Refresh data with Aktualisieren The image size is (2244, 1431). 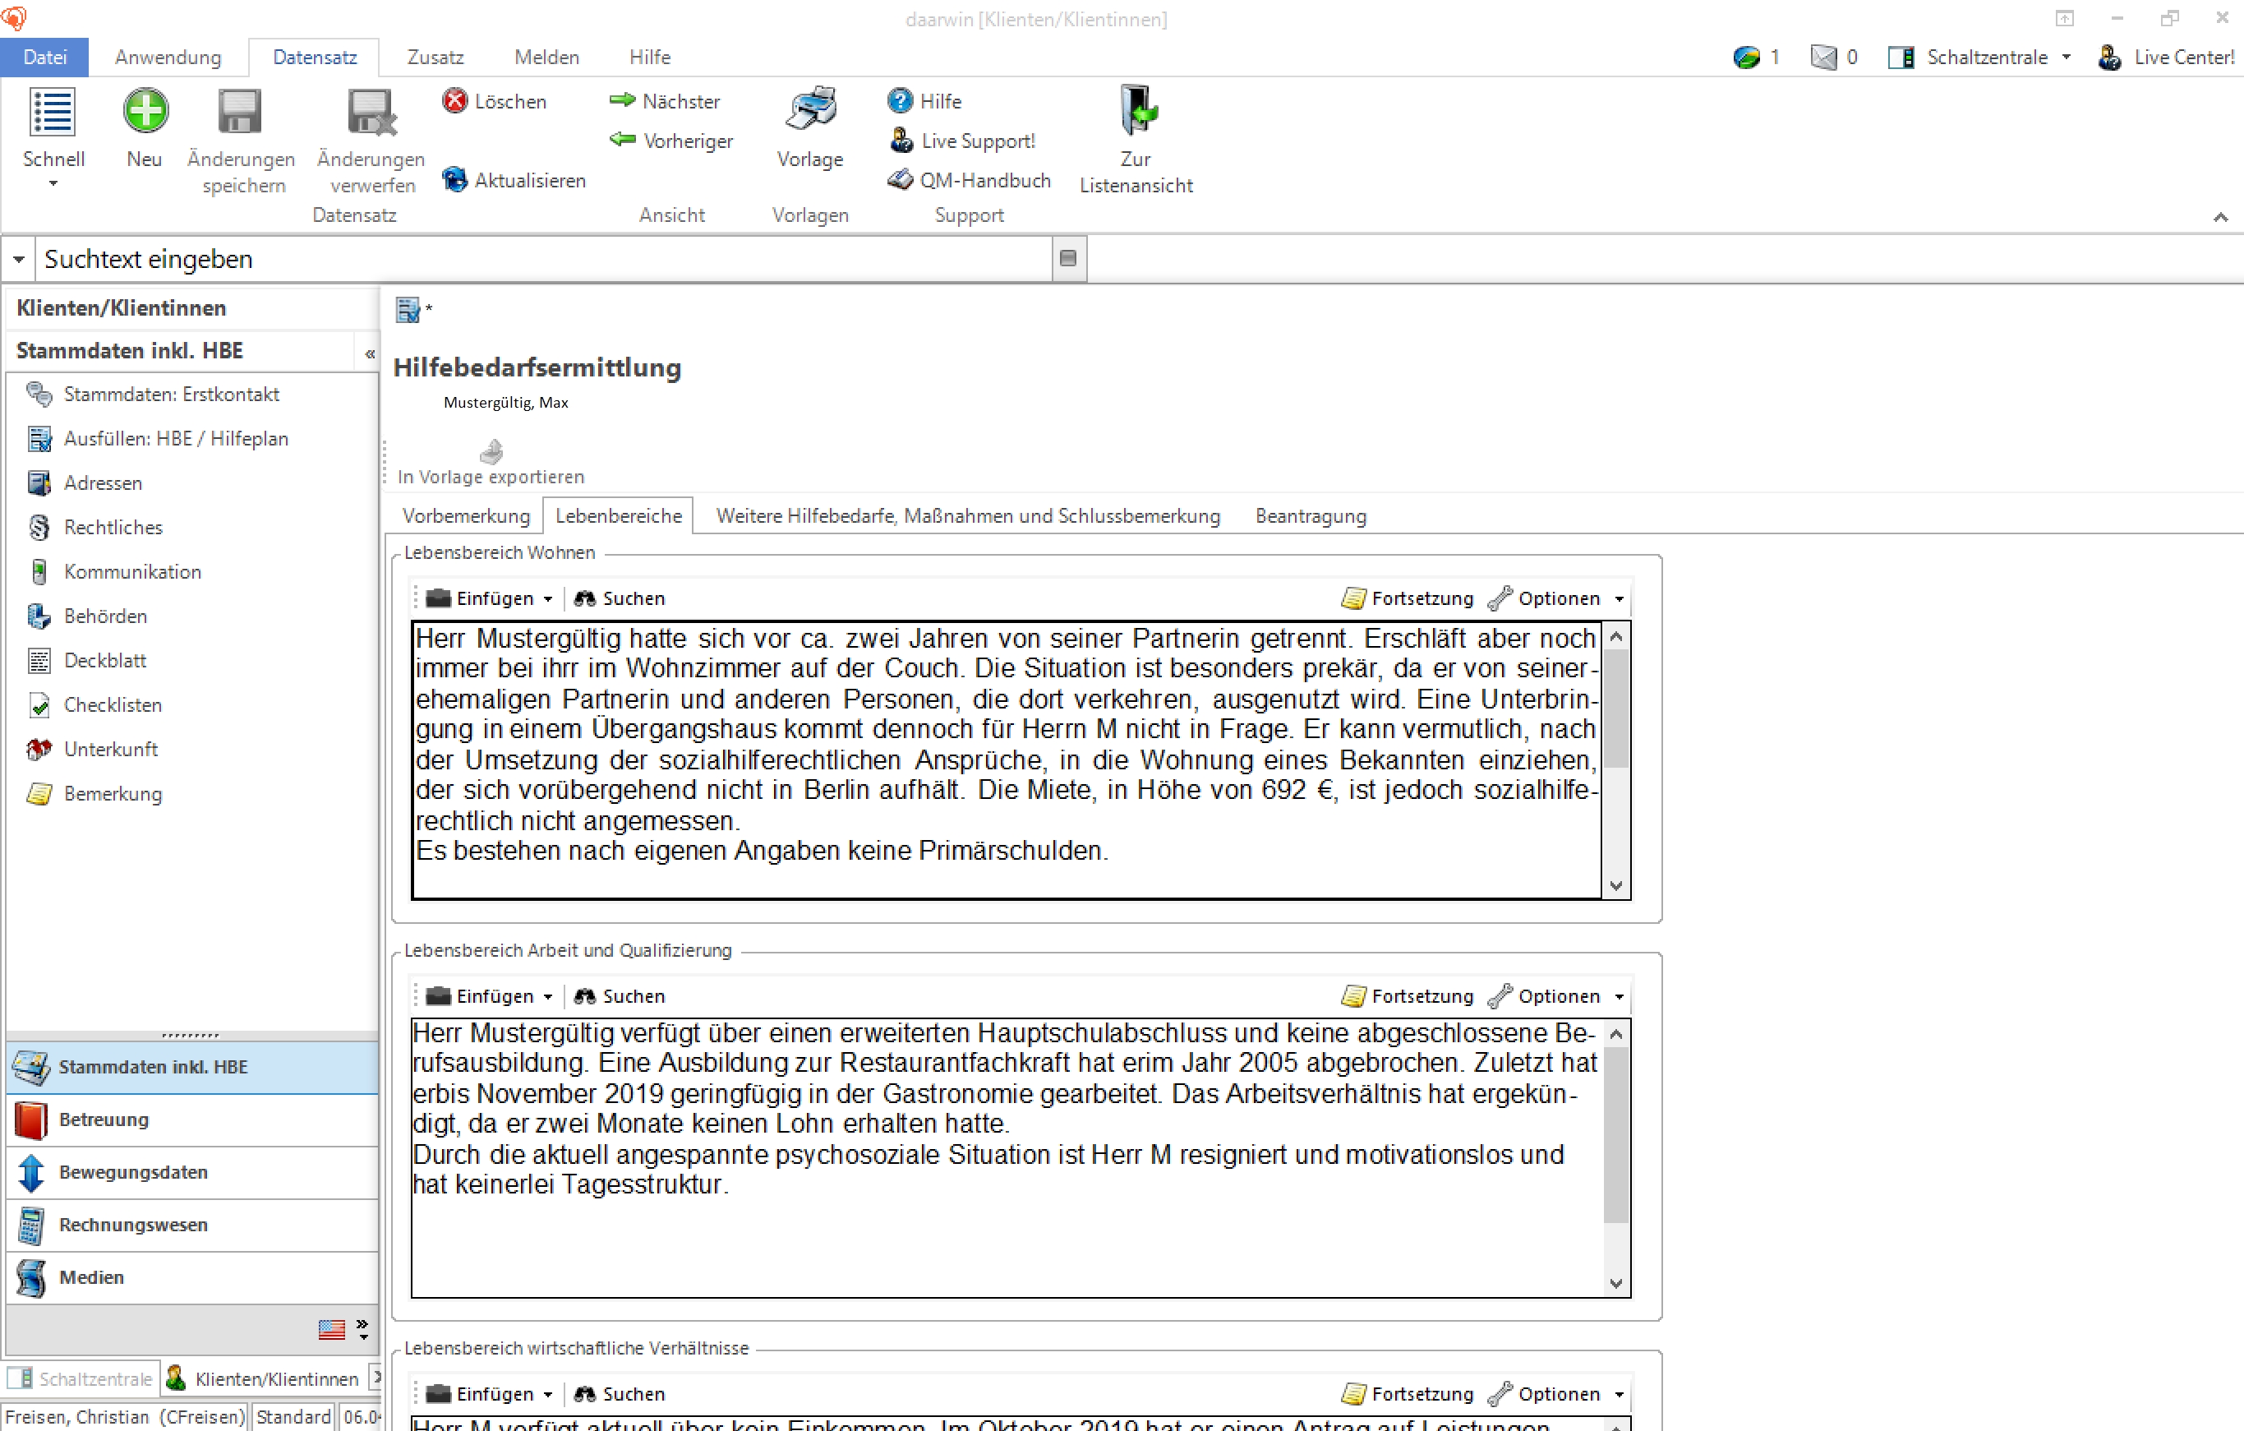[514, 180]
